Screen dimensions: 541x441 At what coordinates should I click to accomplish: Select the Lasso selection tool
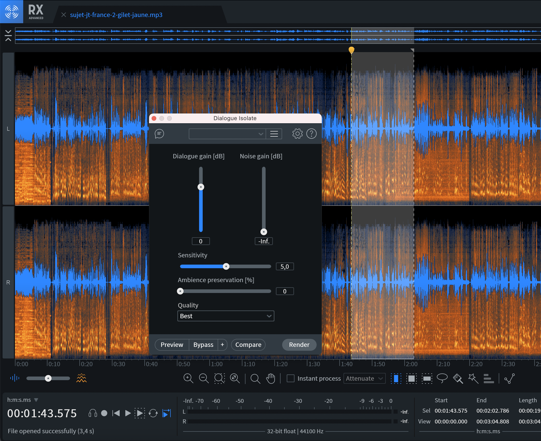442,378
